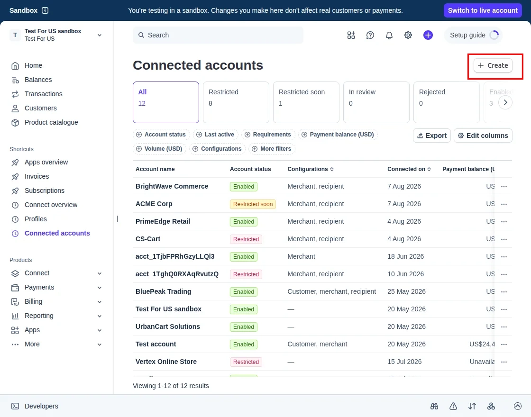Select the Restricted soon status card
This screenshot has height=417, width=531.
[x=306, y=102]
